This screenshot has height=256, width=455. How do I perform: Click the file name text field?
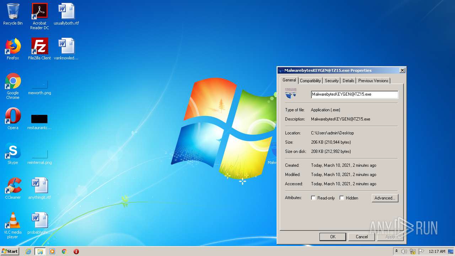coord(354,94)
